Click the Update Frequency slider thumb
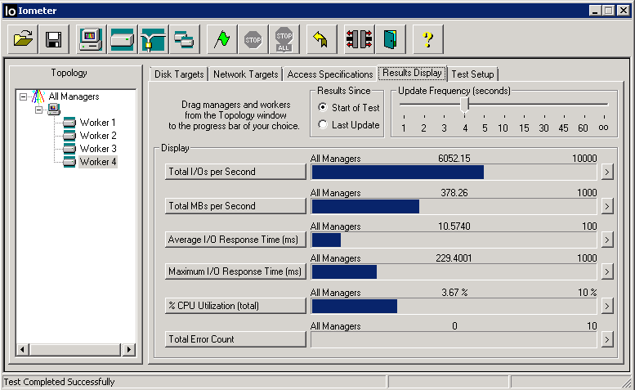Viewport: 635px width, 390px height. 464,105
